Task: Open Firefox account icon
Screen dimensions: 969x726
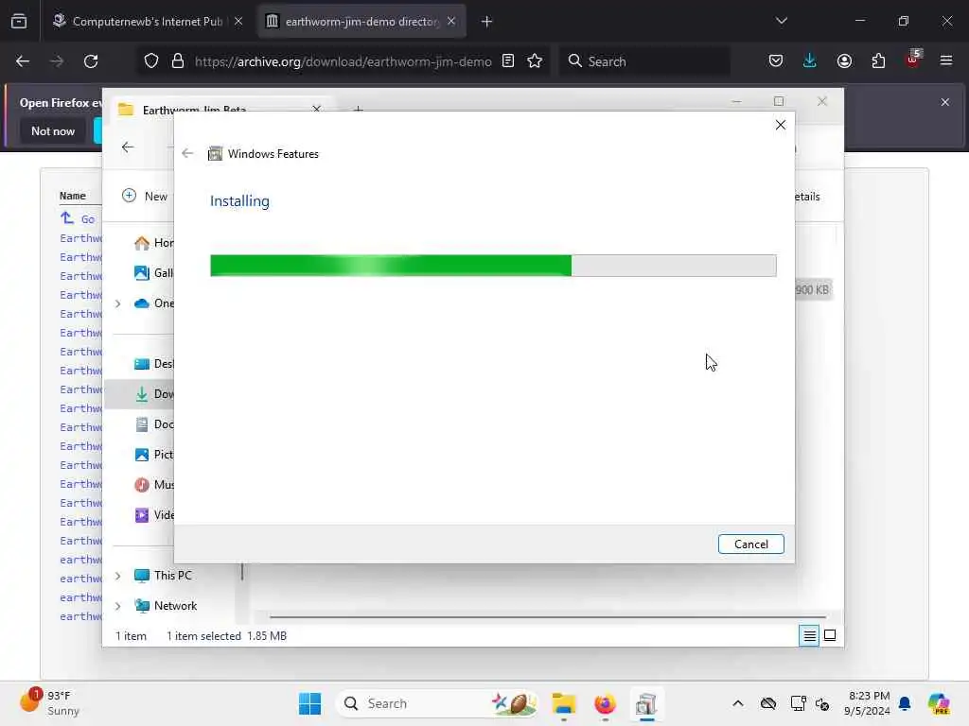Action: 844,61
